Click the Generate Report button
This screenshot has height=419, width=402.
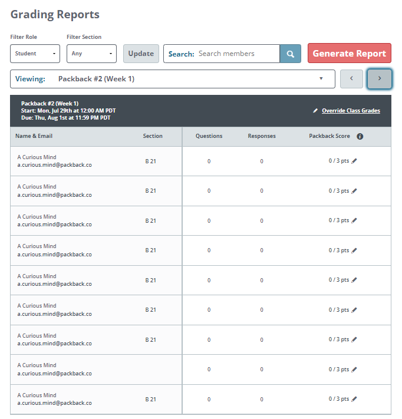[349, 54]
